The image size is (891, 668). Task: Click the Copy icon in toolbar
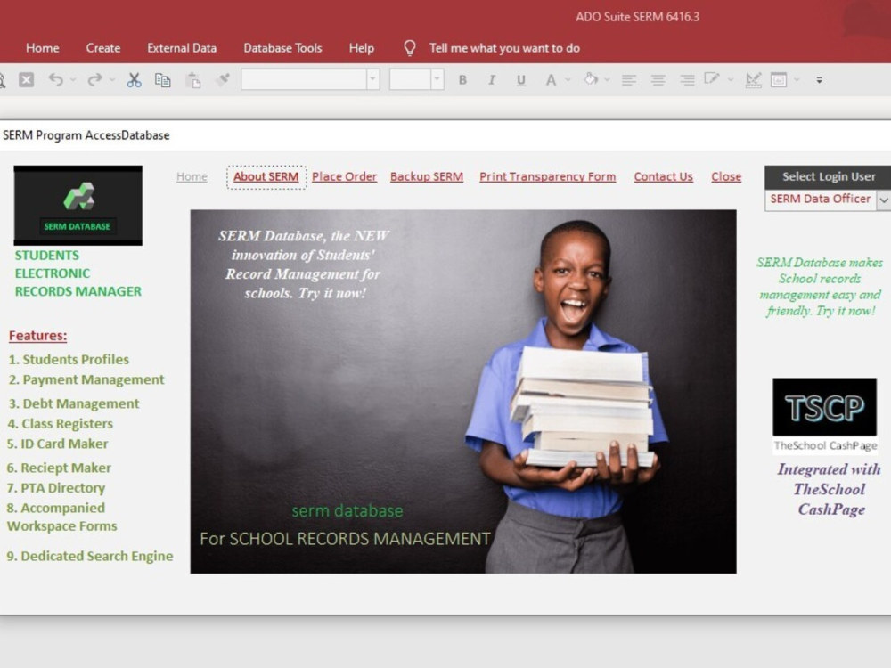(x=162, y=80)
